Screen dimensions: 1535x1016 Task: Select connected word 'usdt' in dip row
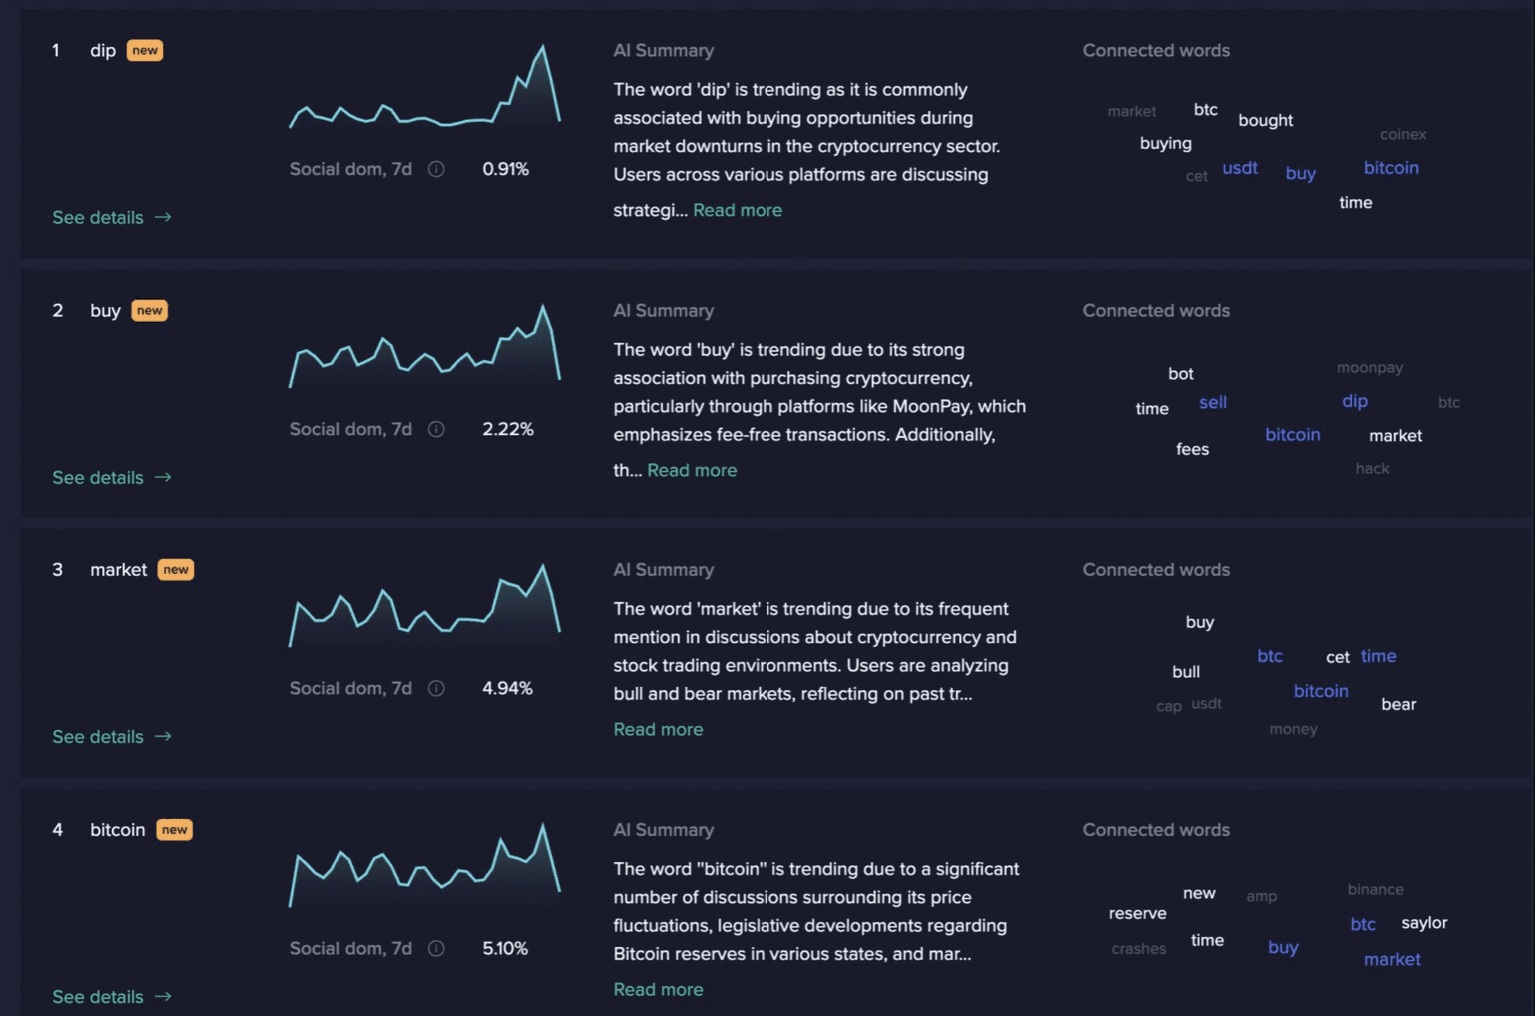[x=1240, y=168]
